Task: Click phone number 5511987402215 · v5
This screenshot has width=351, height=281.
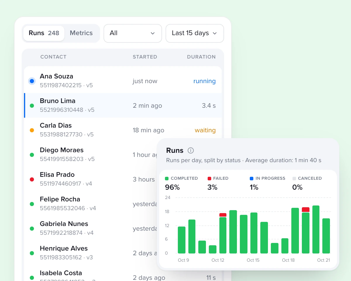Action: (x=66, y=85)
